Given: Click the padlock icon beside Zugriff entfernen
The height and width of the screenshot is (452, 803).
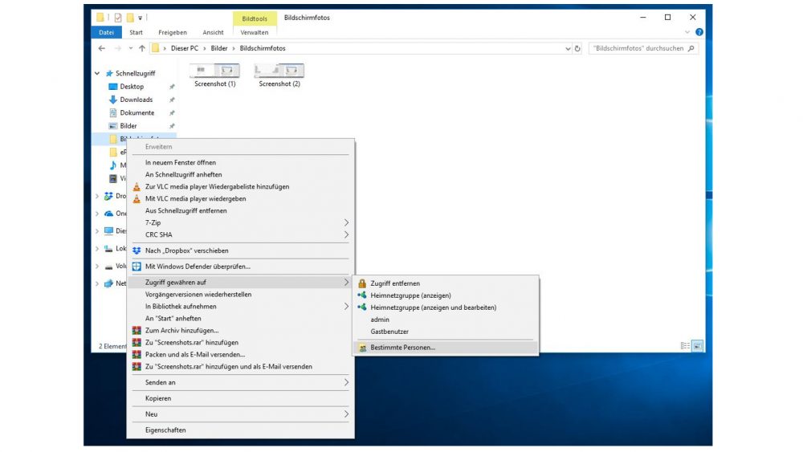Looking at the screenshot, I should pyautogui.click(x=362, y=283).
